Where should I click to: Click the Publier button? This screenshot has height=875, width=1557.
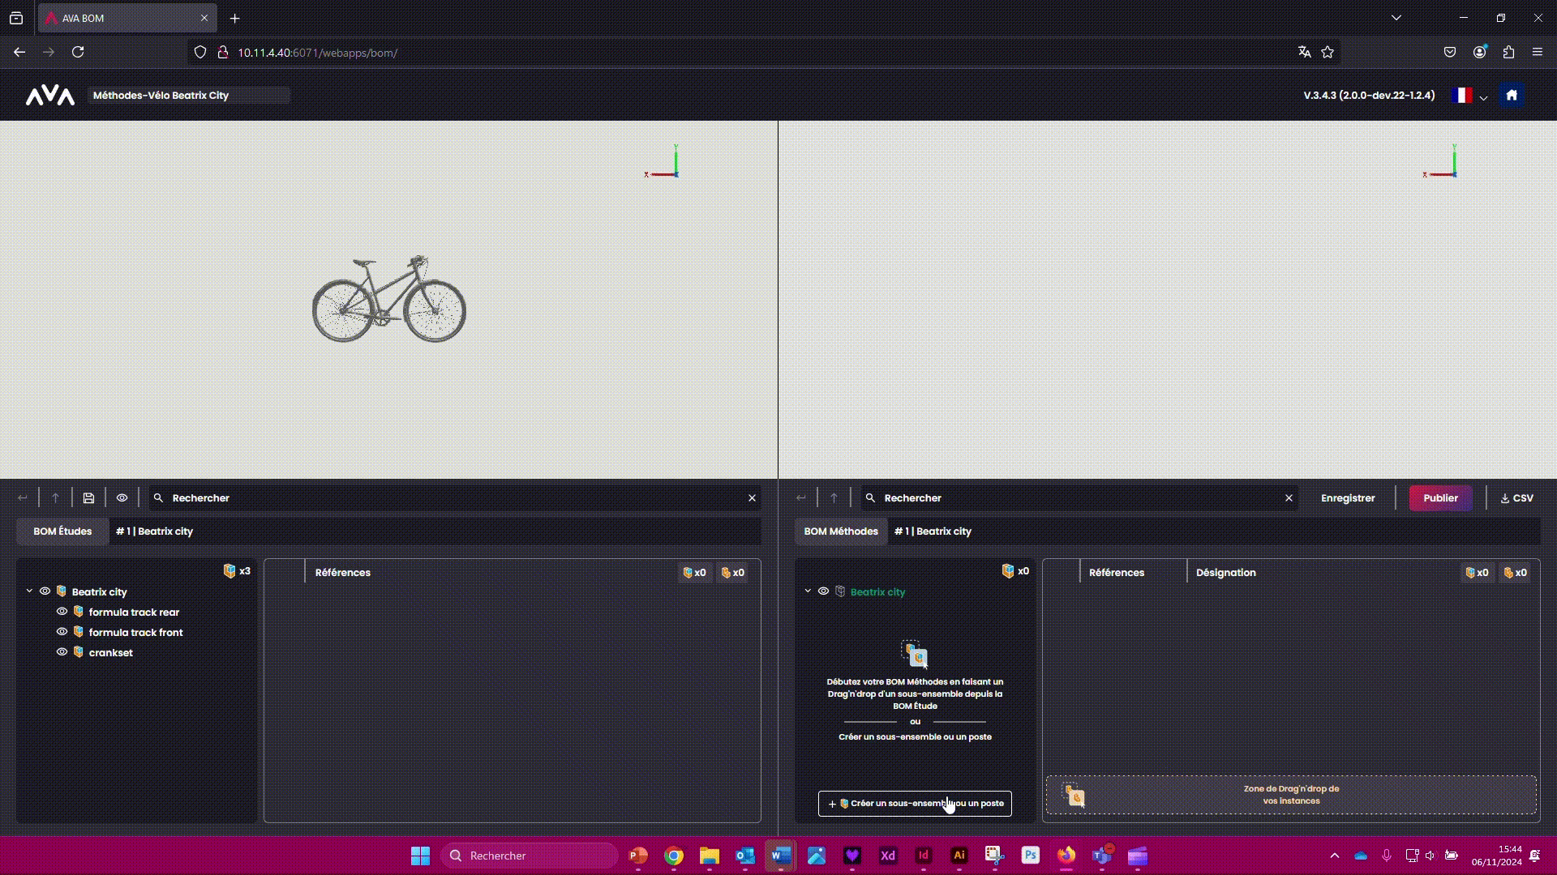1440,498
